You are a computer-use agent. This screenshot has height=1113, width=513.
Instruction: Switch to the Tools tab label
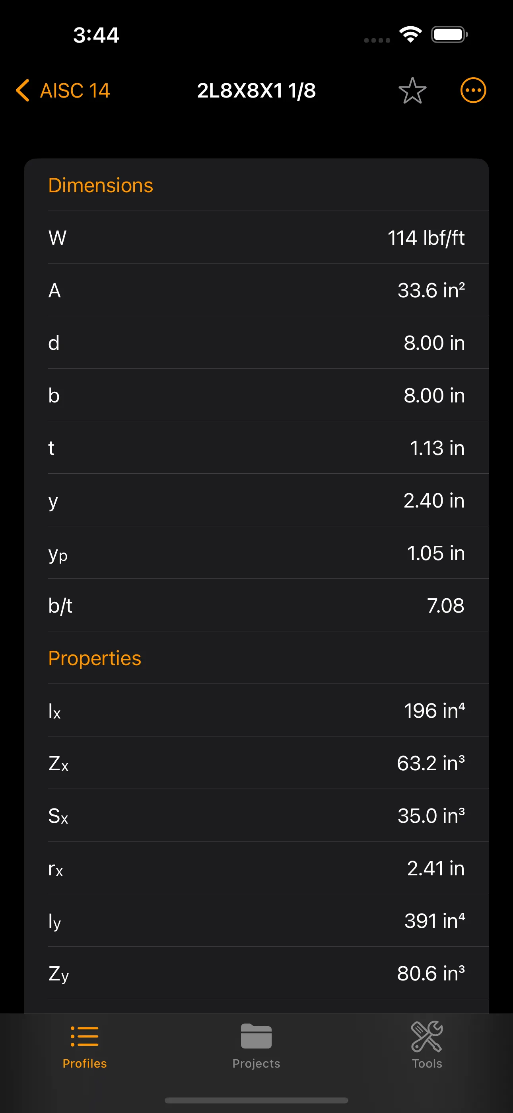(427, 1063)
